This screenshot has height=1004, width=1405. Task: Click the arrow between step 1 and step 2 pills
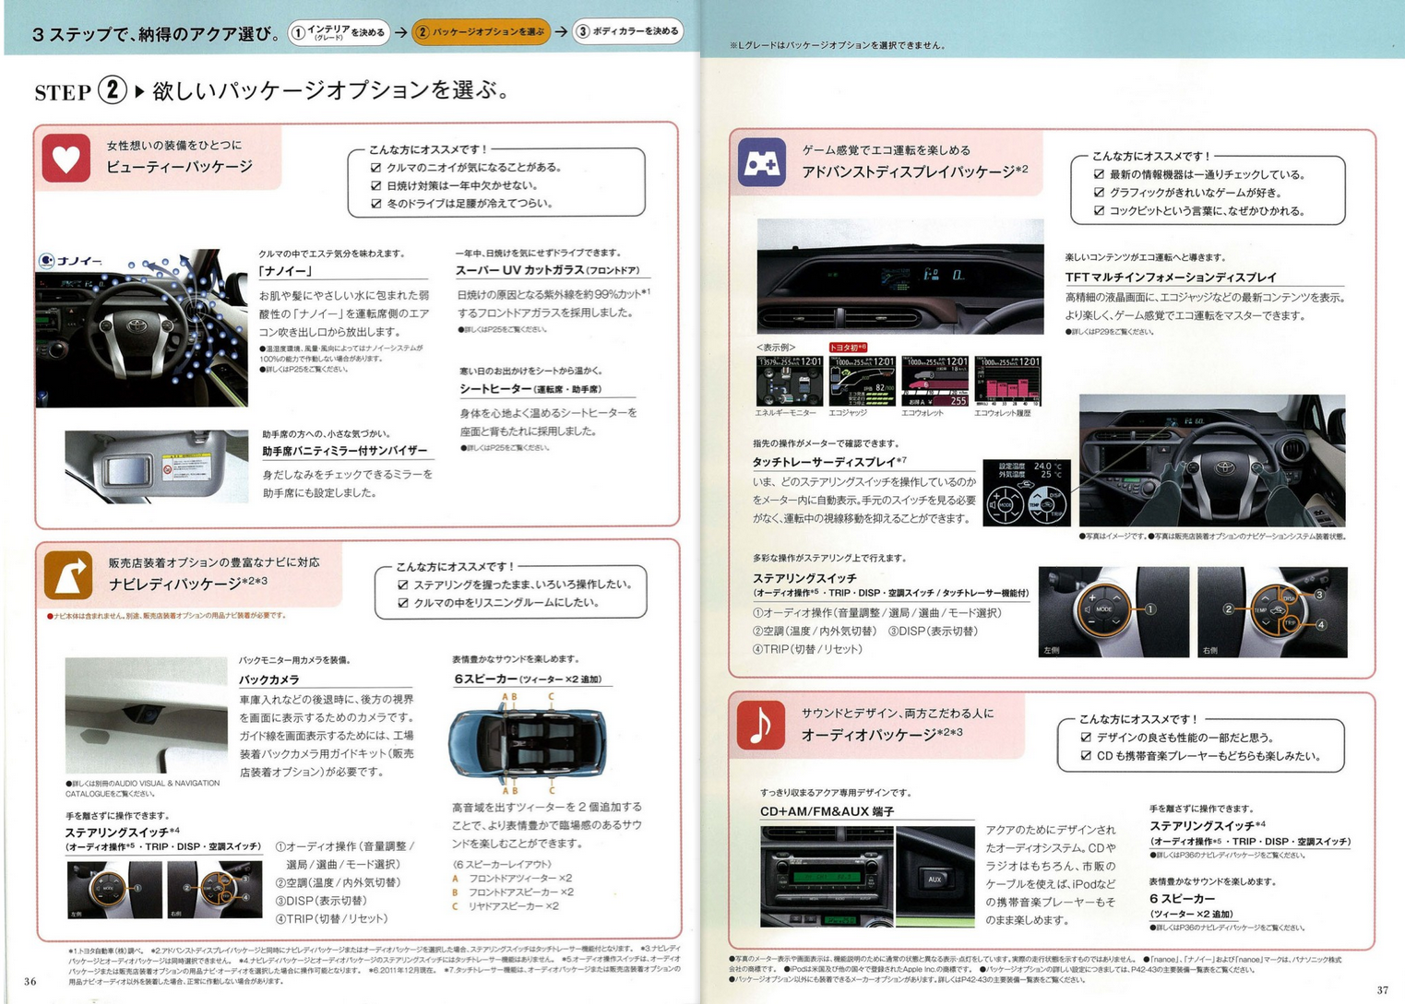pyautogui.click(x=401, y=32)
